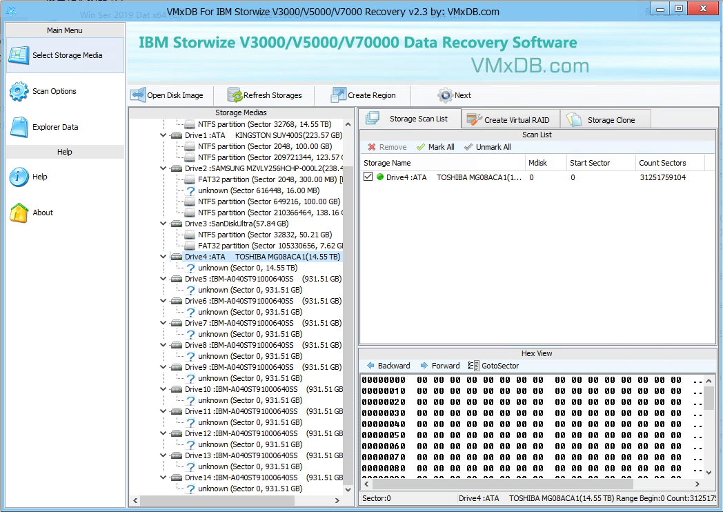The height and width of the screenshot is (512, 723).
Task: Open Scan Options in Main Menu
Action: tap(65, 91)
